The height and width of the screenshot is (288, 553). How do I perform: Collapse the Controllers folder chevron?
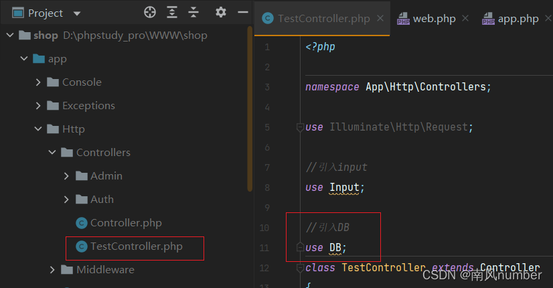point(52,153)
